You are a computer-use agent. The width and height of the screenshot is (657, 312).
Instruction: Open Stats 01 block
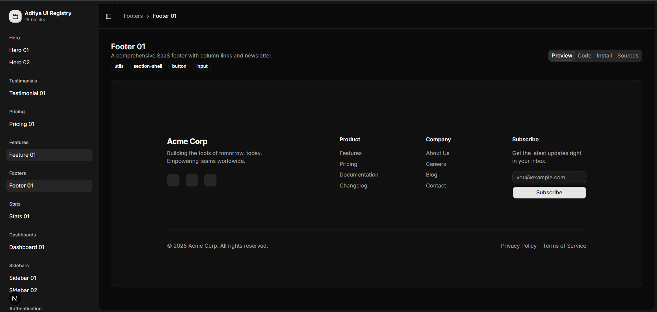pos(49,217)
